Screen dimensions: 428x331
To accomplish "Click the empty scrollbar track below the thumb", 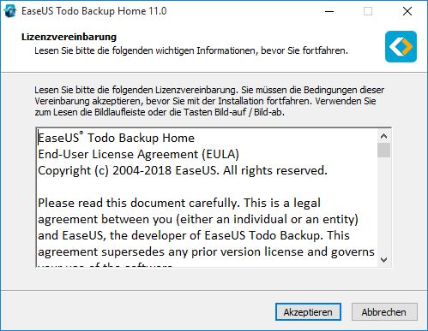I will point(383,205).
